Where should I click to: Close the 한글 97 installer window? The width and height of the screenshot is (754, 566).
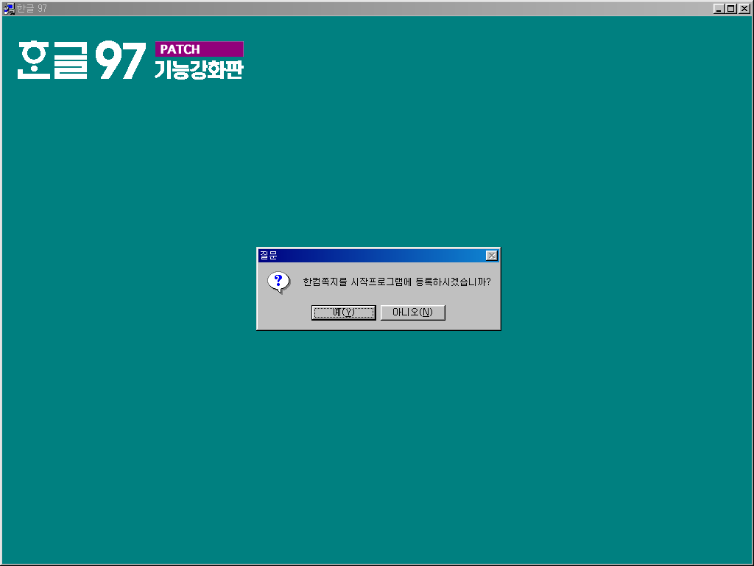744,9
